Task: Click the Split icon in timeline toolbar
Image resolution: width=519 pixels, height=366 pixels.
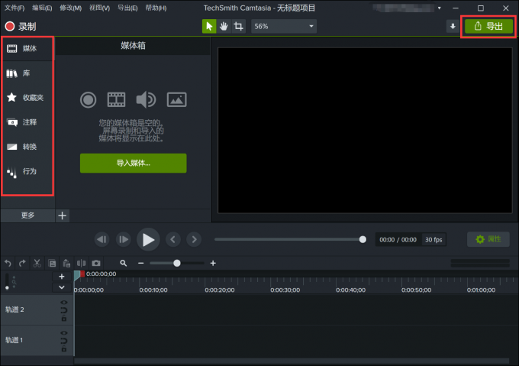Action: [81, 264]
